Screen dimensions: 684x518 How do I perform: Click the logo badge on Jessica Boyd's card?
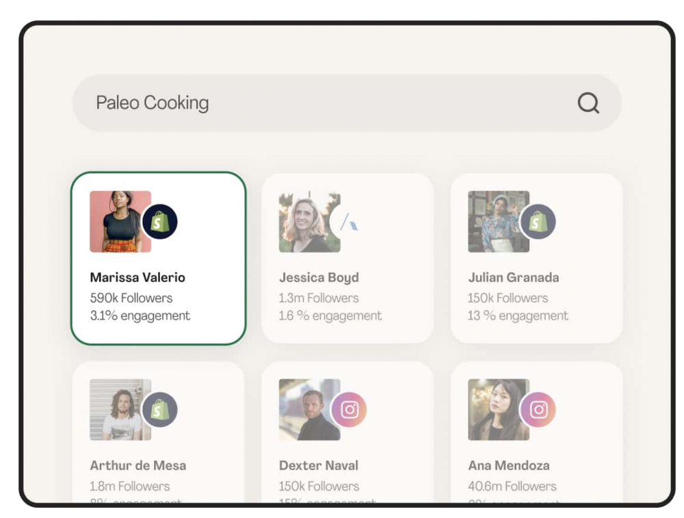point(349,222)
